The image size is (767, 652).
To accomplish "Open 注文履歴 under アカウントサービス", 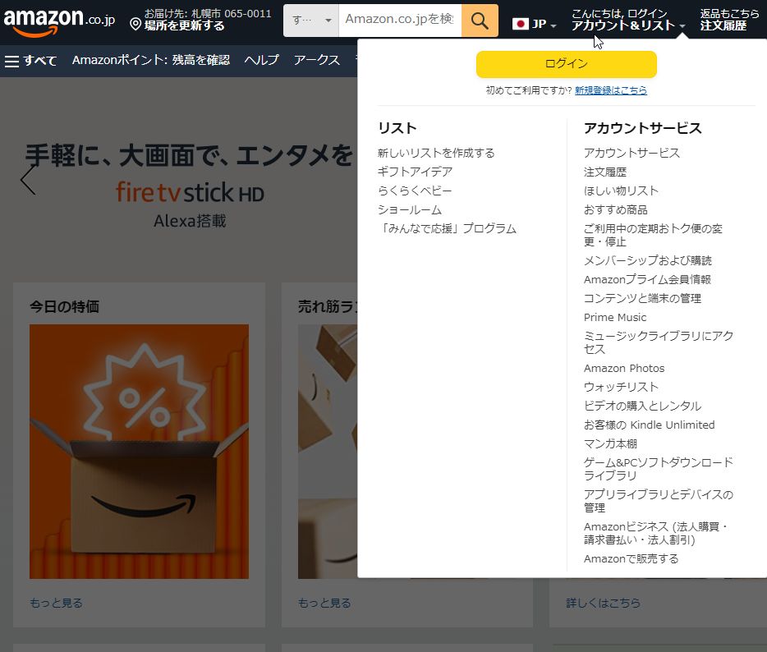I will point(604,172).
